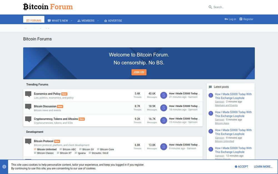The width and height of the screenshot is (278, 174).
Task: Open the Bitcoin Core subforum
Action: 107,149
